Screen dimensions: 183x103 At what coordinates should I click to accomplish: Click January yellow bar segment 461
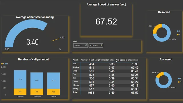pyautogui.click(x=20, y=92)
